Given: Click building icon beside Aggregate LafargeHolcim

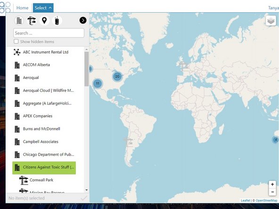Looking at the screenshot, I should pos(17,104).
